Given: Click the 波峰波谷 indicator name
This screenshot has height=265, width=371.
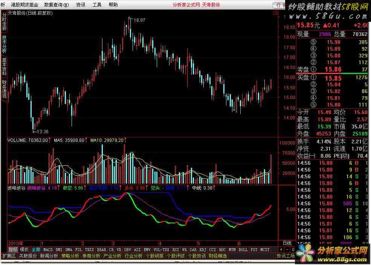Looking at the screenshot, I should 17,188.
